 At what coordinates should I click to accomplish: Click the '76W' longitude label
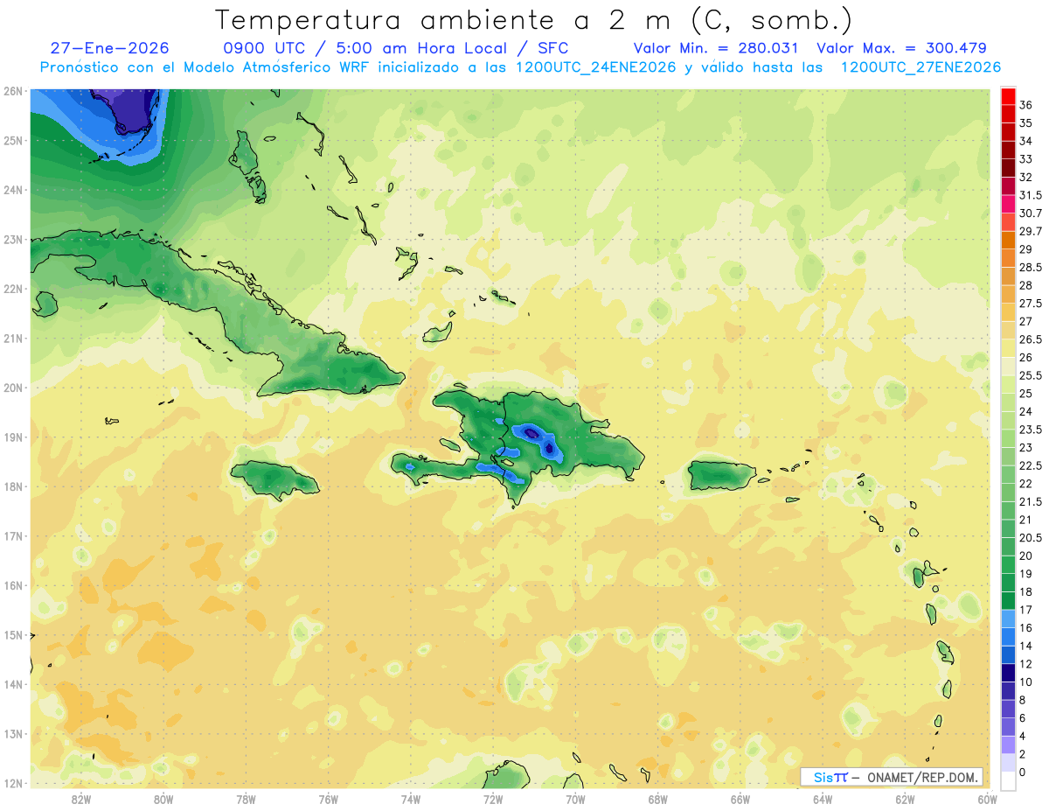[328, 799]
